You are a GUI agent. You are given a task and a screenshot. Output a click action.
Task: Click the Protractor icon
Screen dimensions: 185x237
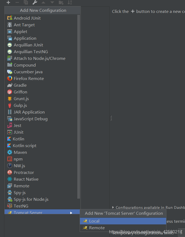(x=10, y=173)
